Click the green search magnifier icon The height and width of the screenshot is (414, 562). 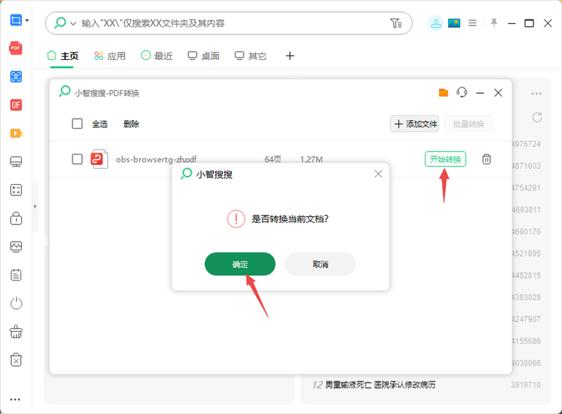(x=60, y=23)
